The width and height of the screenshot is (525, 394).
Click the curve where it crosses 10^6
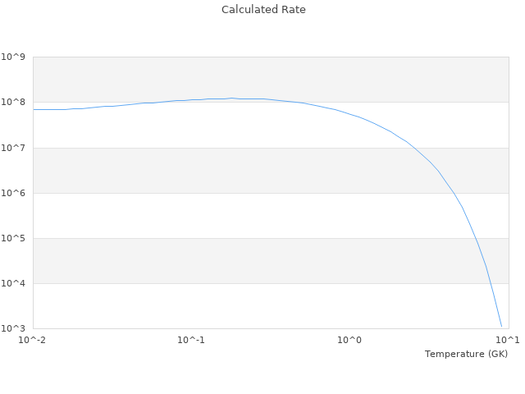[x=453, y=193]
